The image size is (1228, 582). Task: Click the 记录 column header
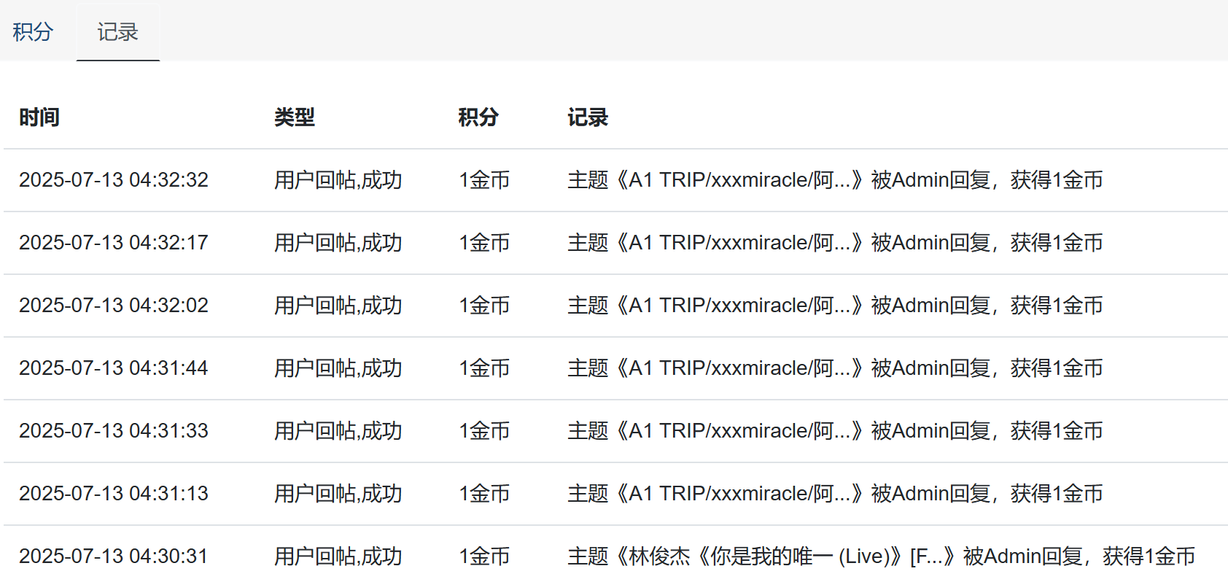tap(588, 117)
